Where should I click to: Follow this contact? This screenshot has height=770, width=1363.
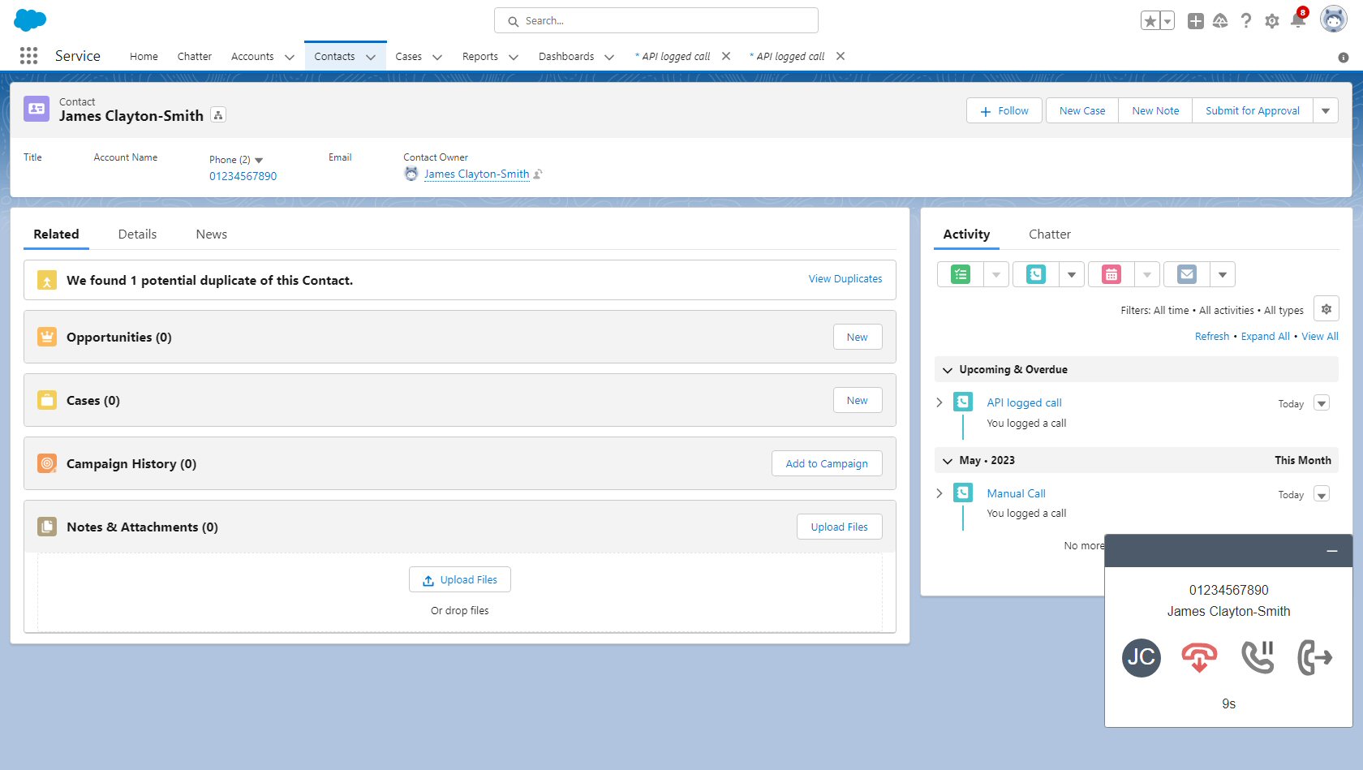pos(1004,111)
